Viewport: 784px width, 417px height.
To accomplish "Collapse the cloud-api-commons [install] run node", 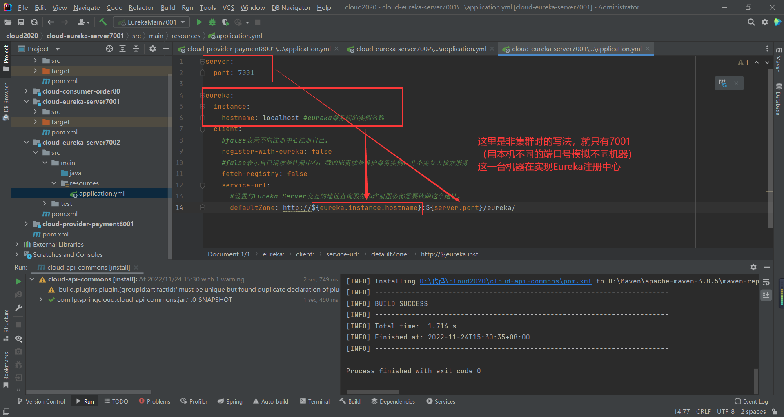I will tap(32, 279).
